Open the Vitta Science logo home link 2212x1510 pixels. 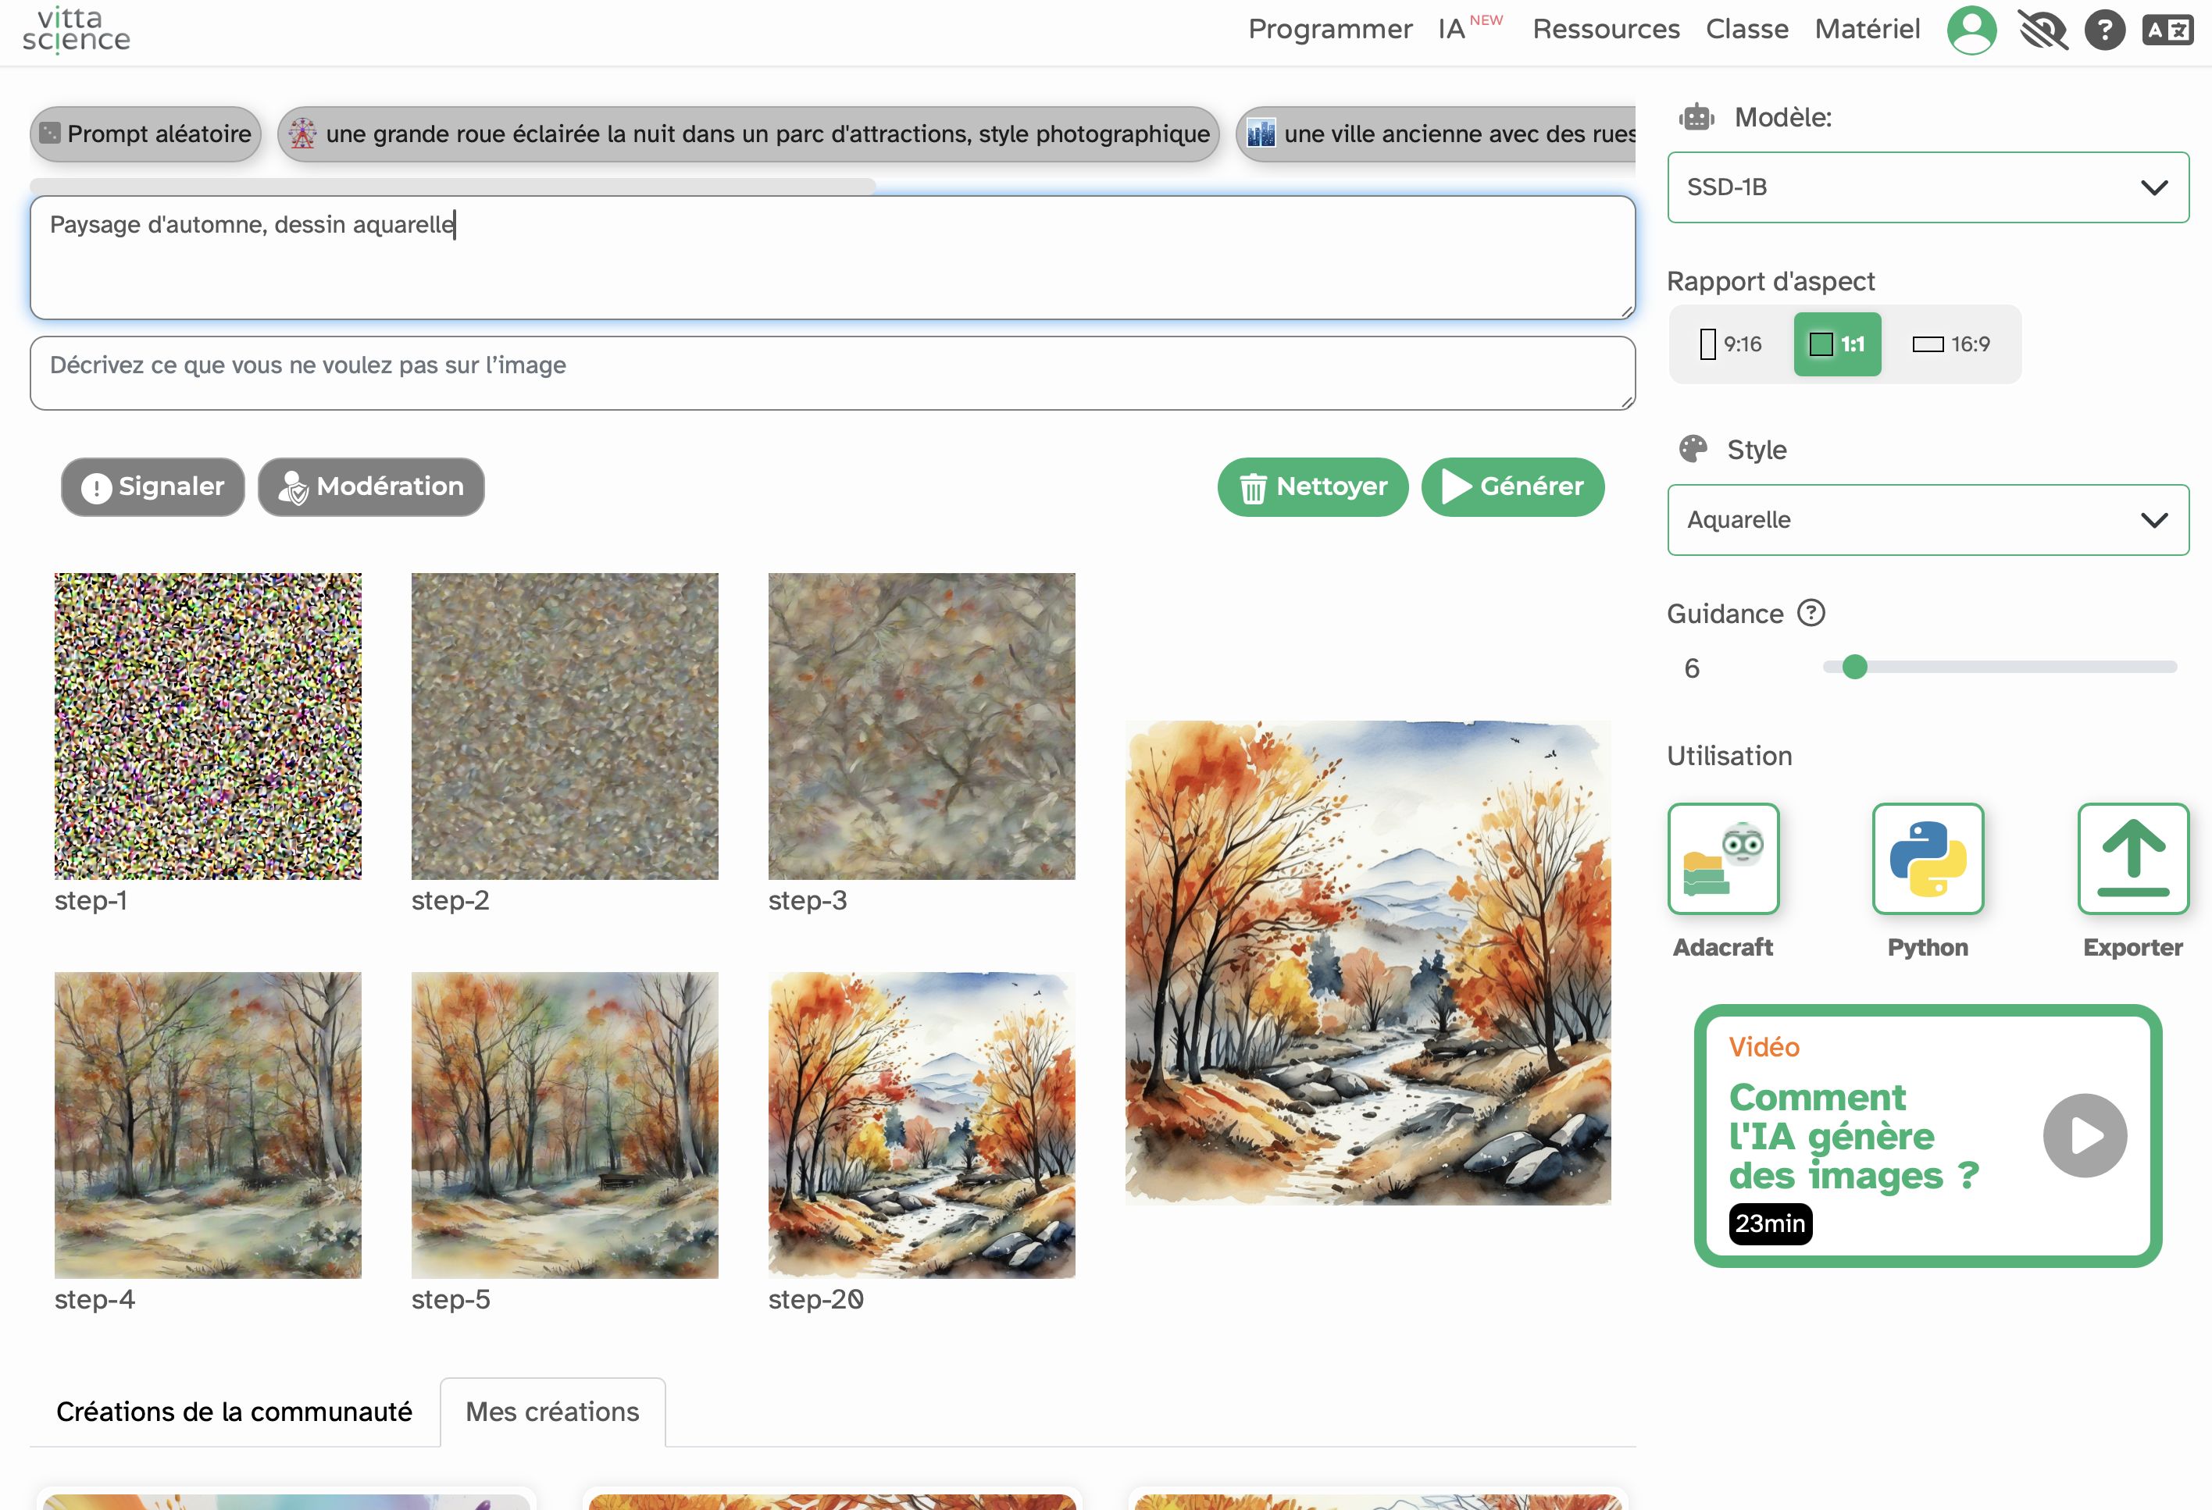pos(76,30)
